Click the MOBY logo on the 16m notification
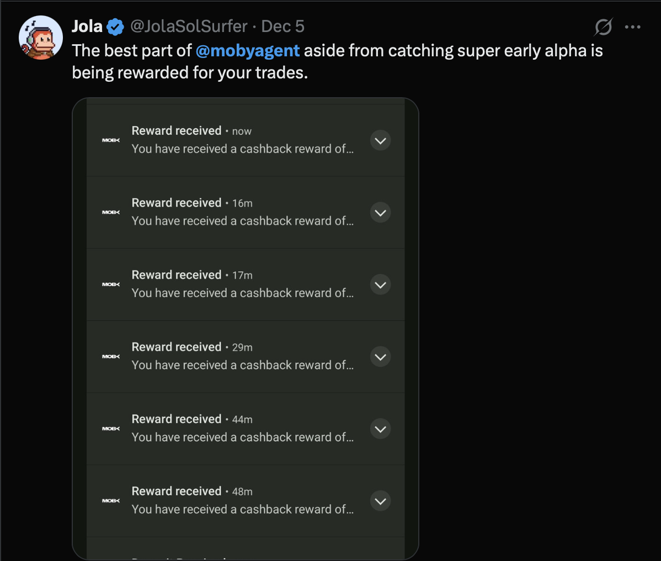661x561 pixels. [111, 213]
